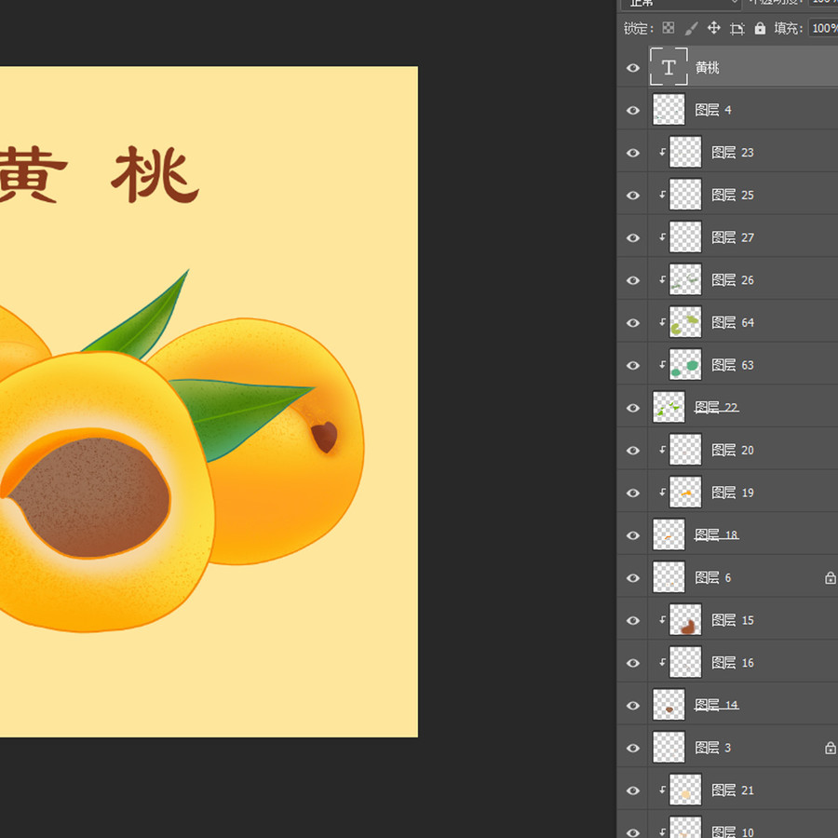Select layer name 图层 14
The height and width of the screenshot is (838, 838).
tap(716, 705)
